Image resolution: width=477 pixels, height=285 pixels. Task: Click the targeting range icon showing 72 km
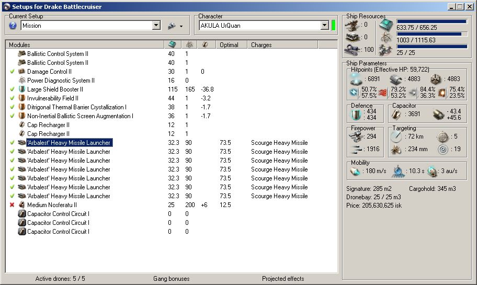[x=396, y=137]
